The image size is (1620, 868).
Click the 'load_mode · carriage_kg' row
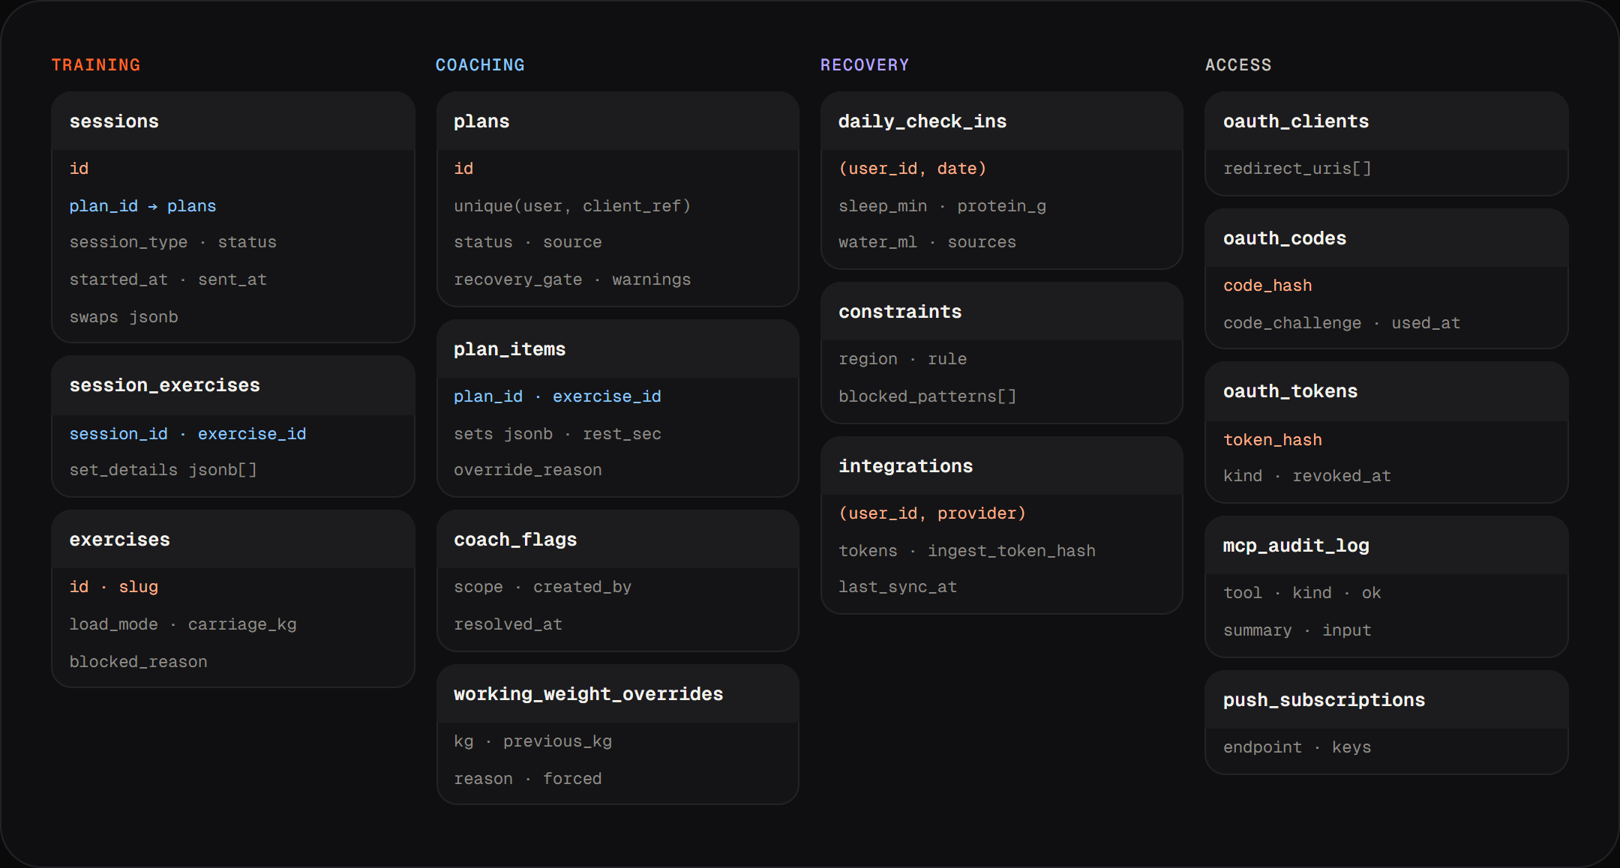pyautogui.click(x=183, y=624)
